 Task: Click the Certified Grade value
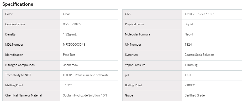tap(194, 95)
